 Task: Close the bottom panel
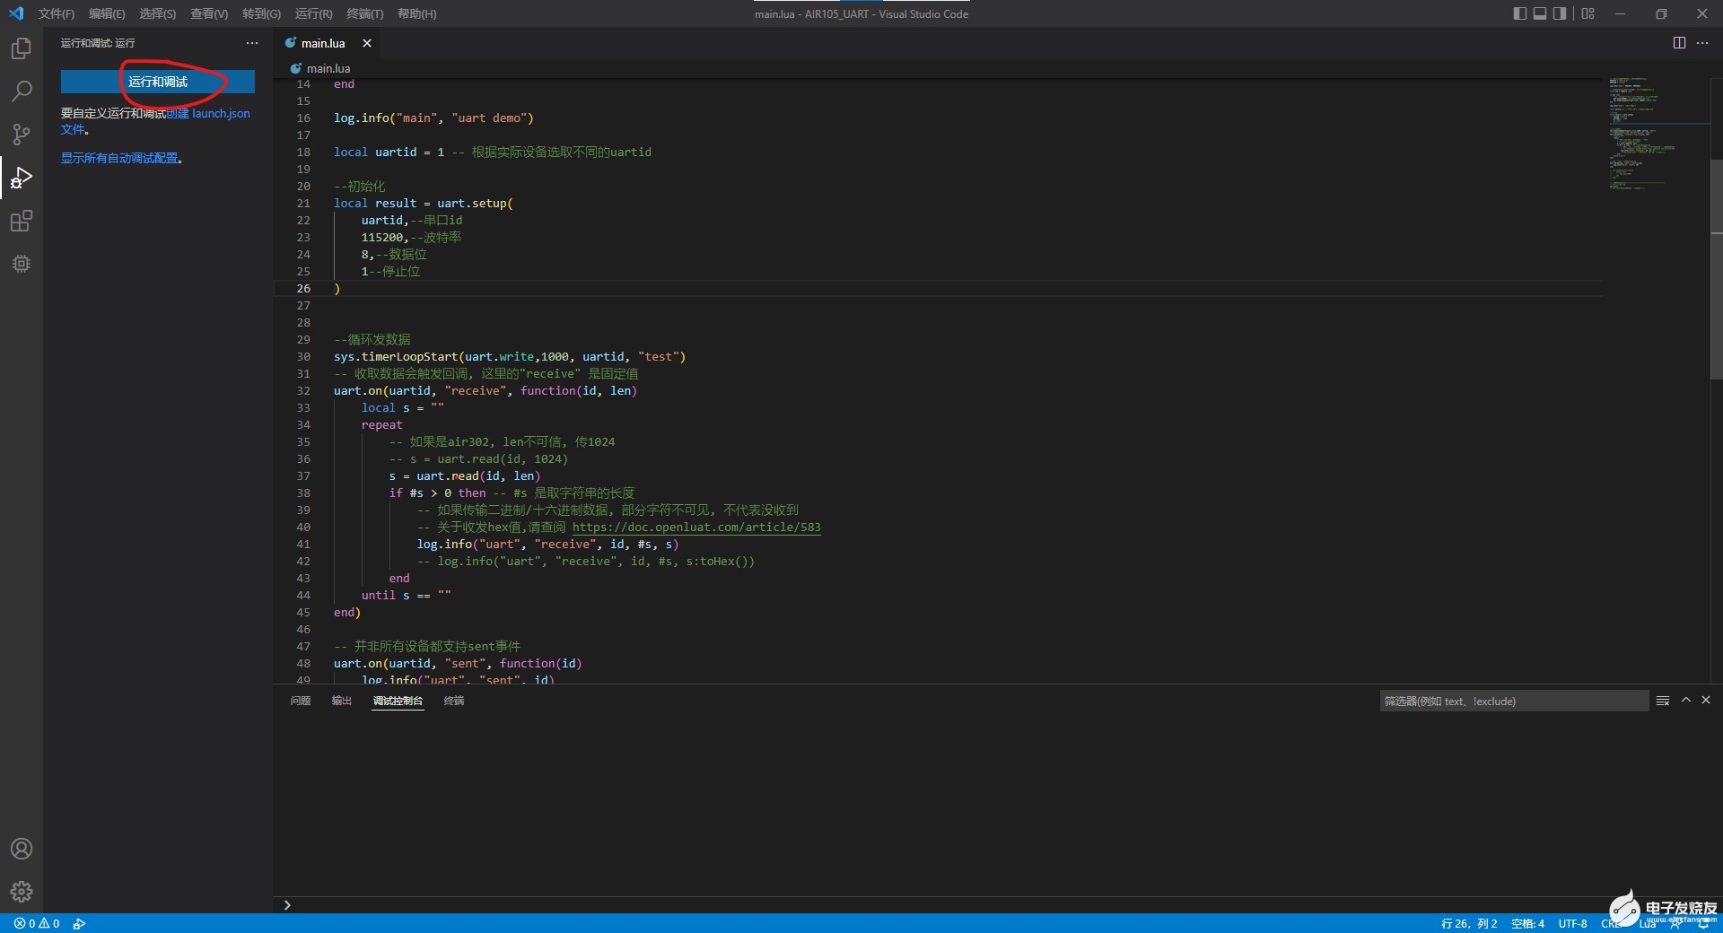click(1706, 700)
